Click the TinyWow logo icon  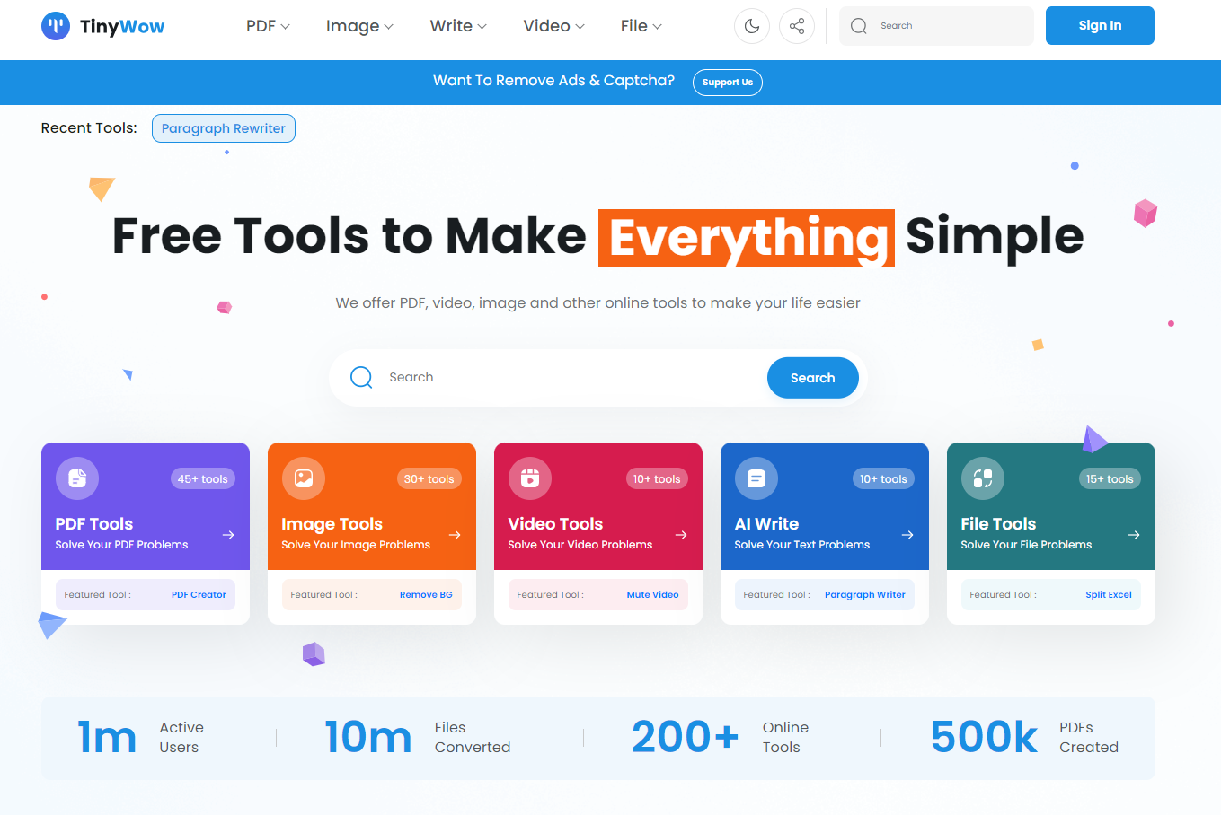(x=56, y=26)
